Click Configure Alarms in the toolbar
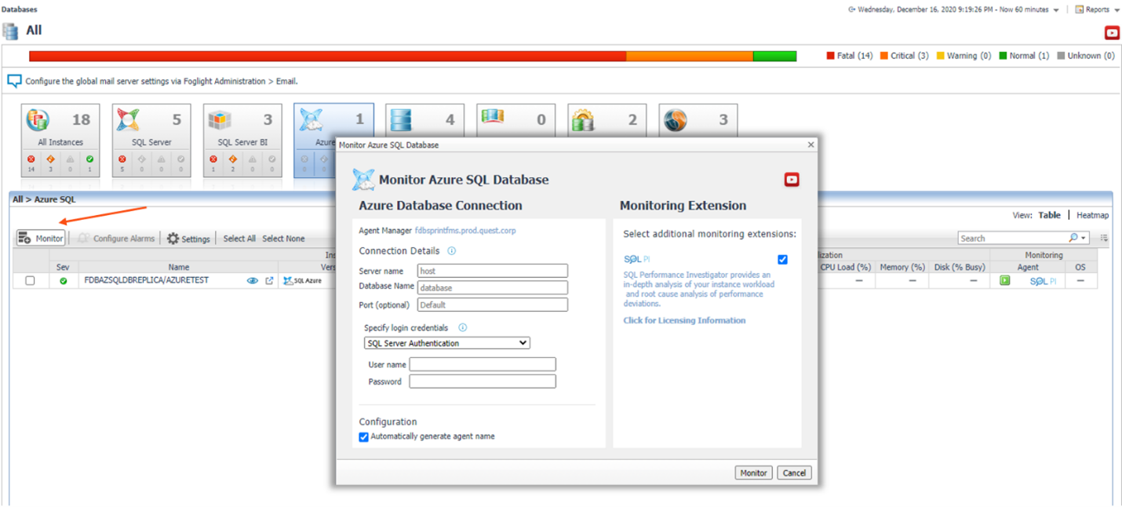Viewport: 1122px width, 507px height. pyautogui.click(x=118, y=239)
